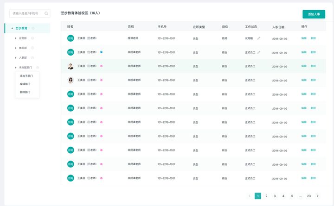The width and height of the screenshot is (334, 206).
Task: Delete the woman's photo staff row
Action: click(313, 80)
